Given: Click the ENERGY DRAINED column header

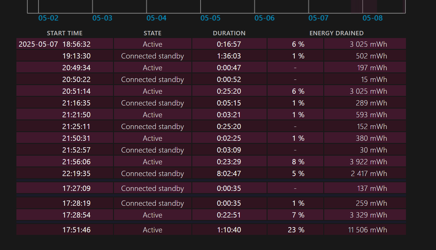Looking at the screenshot, I should (x=336, y=33).
